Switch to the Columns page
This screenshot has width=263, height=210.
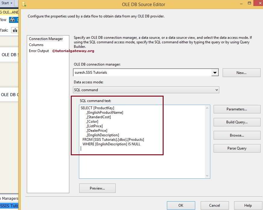[36, 45]
